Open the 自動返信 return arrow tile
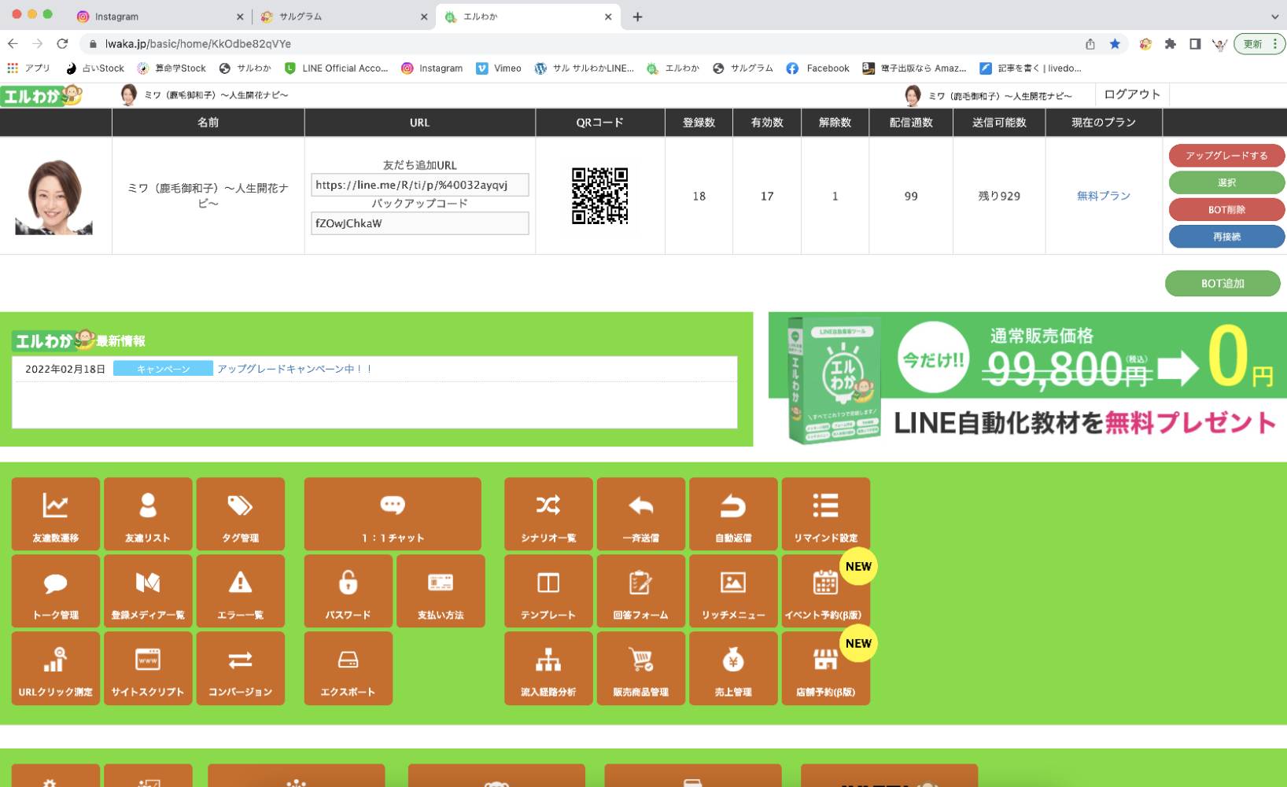Screen dimensions: 1287x787 [x=733, y=513]
